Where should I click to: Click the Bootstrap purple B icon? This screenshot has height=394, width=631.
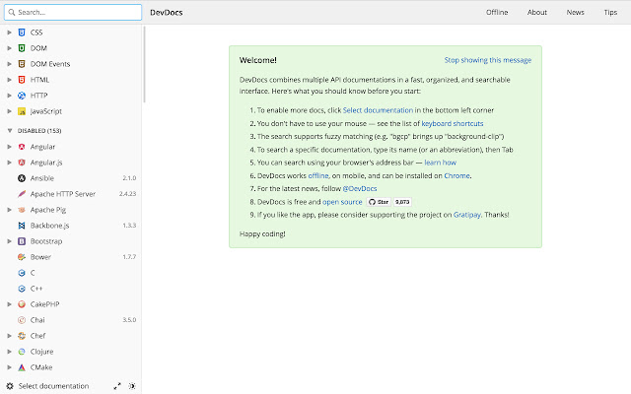point(22,241)
